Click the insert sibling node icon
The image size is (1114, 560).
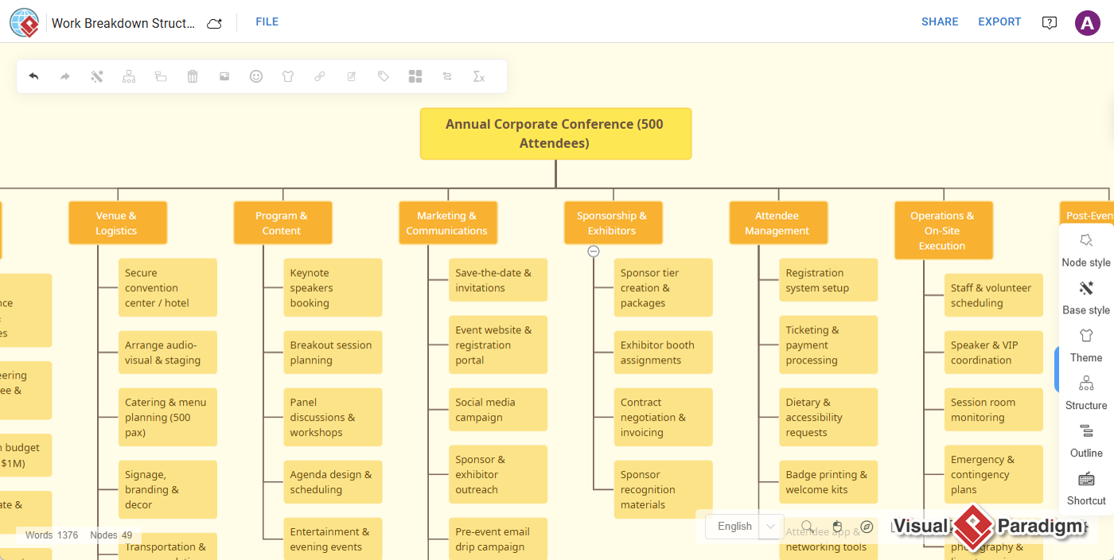point(161,76)
